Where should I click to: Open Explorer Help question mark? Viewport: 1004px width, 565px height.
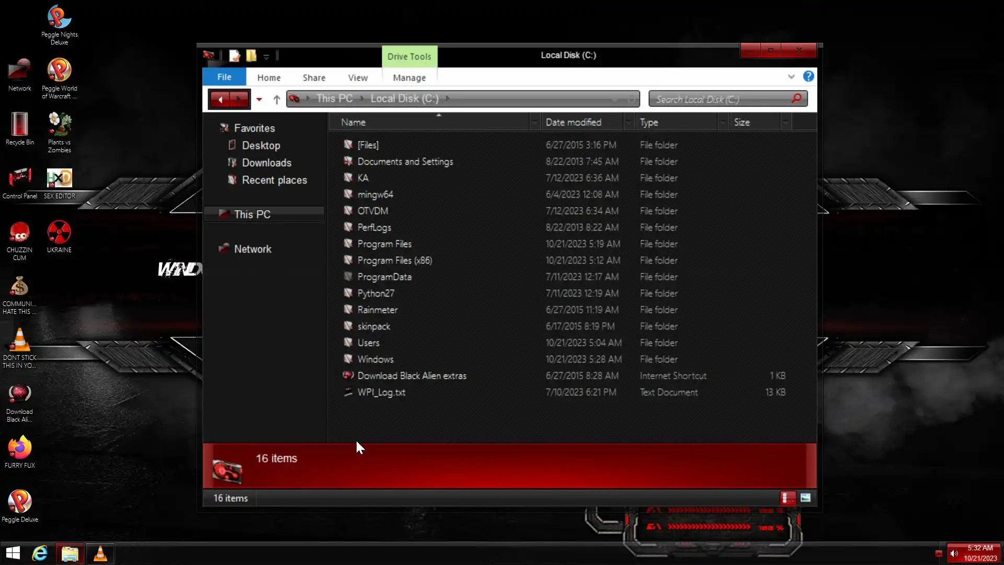(808, 76)
